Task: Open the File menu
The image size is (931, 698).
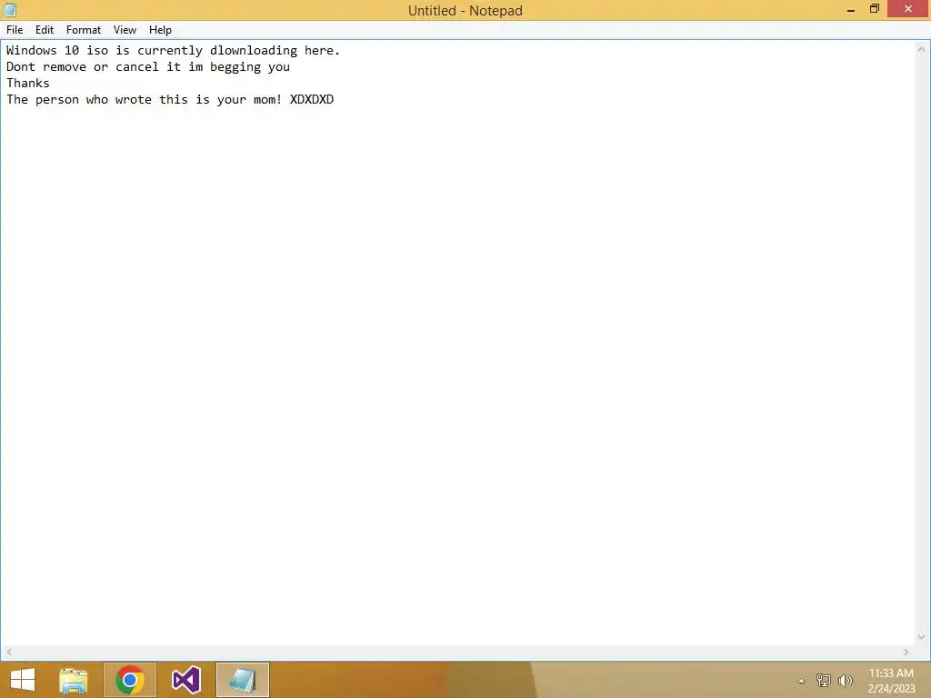Action: tap(15, 30)
